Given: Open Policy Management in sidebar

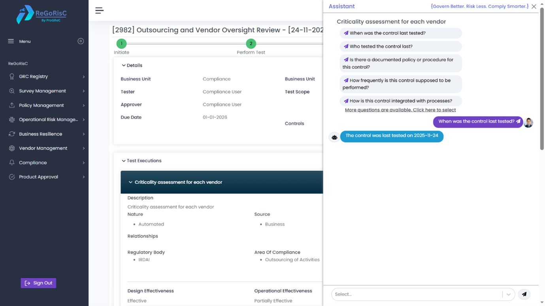Looking at the screenshot, I should point(41,105).
